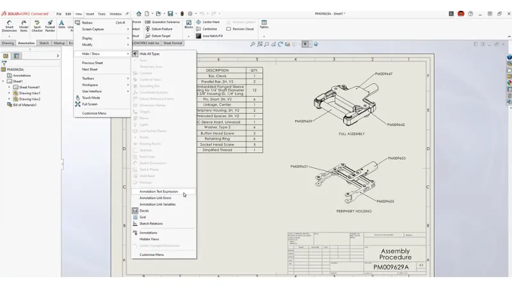
Task: Click the New document icon
Action: point(147,13)
